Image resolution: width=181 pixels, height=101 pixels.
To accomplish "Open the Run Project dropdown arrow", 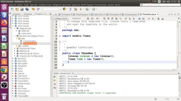I will click(x=83, y=9).
